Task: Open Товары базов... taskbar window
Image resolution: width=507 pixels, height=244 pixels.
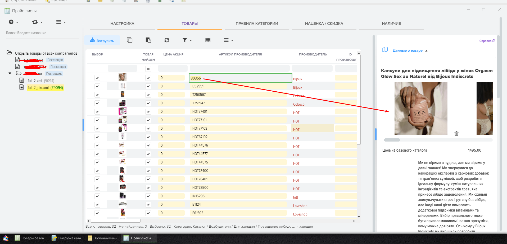Action: 31,238
